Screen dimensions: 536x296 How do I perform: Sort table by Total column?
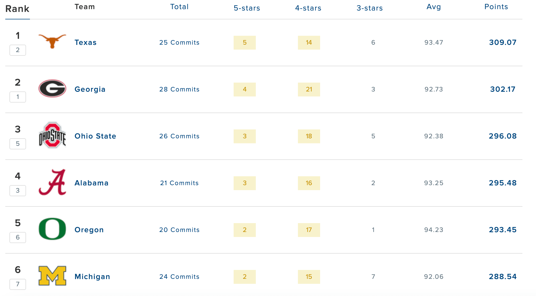click(179, 7)
